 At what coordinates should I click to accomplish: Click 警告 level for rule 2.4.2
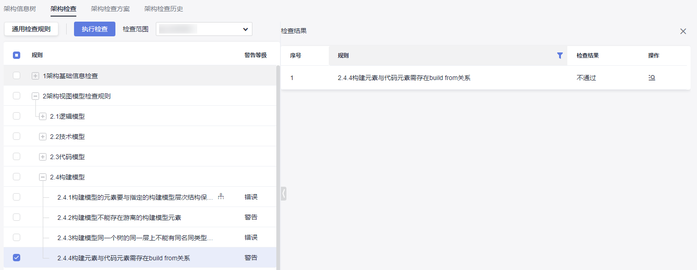click(x=251, y=217)
